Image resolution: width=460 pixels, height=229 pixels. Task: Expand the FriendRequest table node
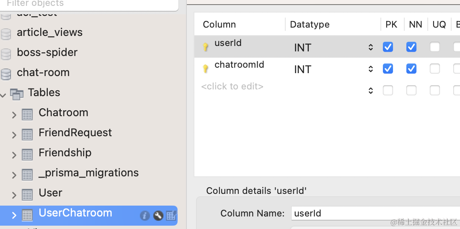coord(14,135)
